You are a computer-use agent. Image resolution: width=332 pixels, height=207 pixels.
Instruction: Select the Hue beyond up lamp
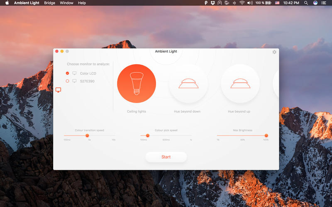[x=240, y=84]
